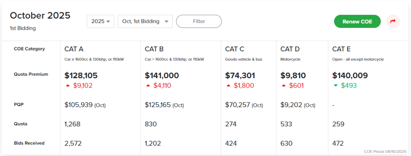Click the CAT B red up-arrow icon
The image size is (411, 156).
click(x=148, y=85)
